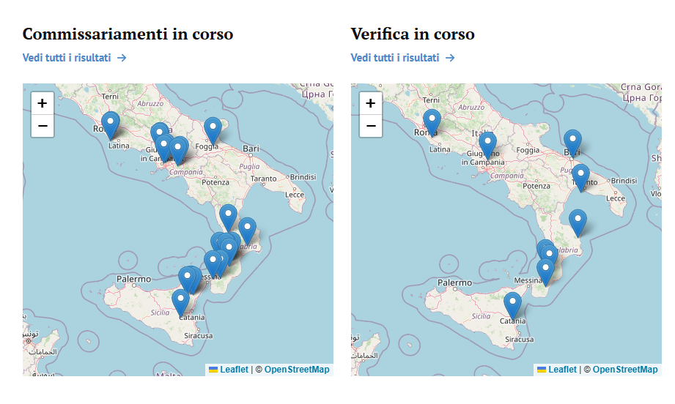Select the Taranto marker on Verifica map
Viewport: 675px width, 404px height.
(580, 178)
